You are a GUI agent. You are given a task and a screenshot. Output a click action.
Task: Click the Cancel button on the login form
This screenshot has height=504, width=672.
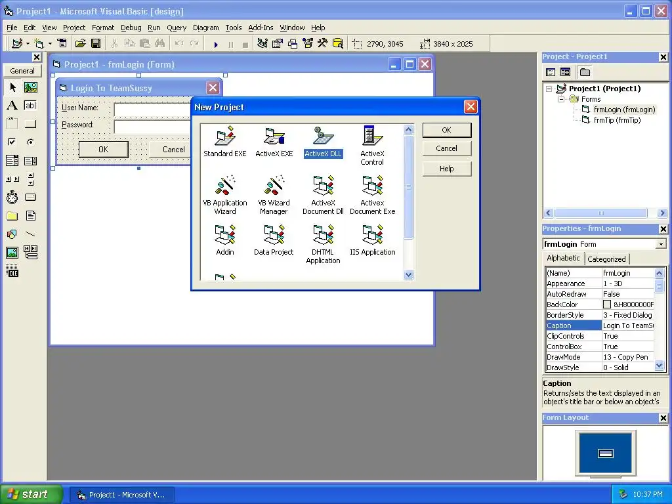[x=170, y=149]
